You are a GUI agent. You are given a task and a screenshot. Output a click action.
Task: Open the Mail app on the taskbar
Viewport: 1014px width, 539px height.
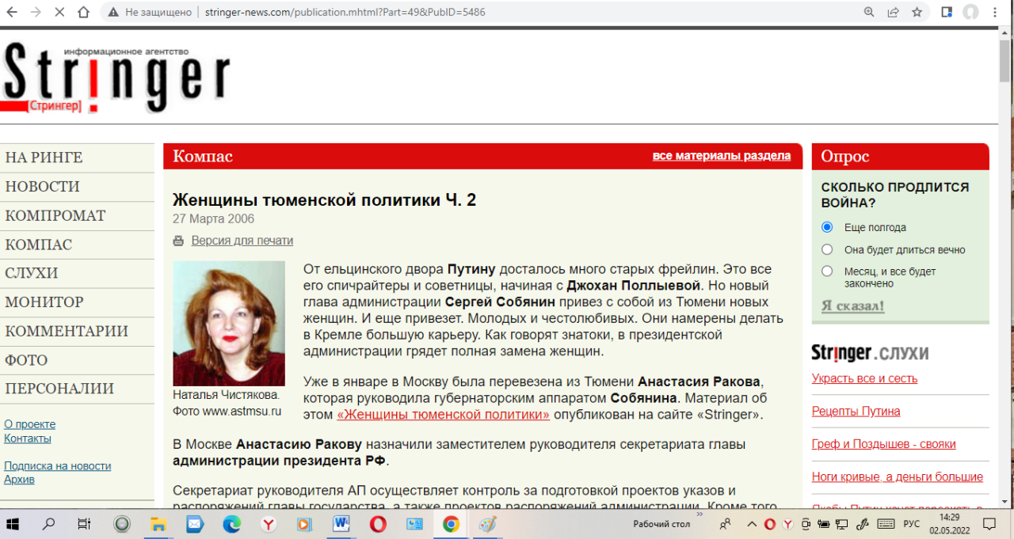point(195,524)
